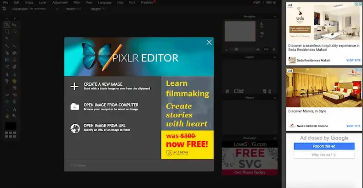
Task: Open the View menu
Action: 89,2
